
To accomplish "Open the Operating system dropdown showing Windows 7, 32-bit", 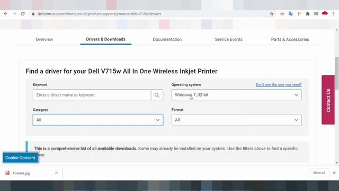I will pos(237,95).
